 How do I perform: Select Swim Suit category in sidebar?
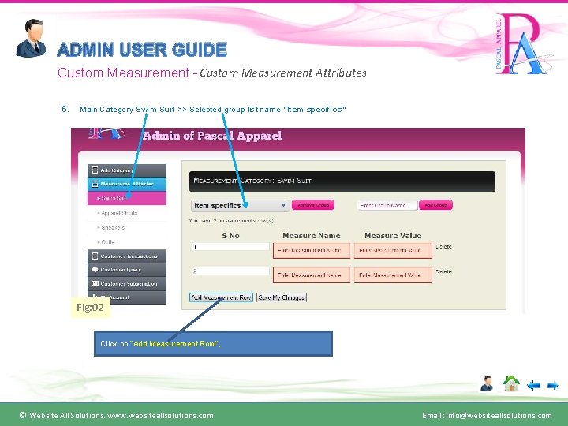(127, 198)
